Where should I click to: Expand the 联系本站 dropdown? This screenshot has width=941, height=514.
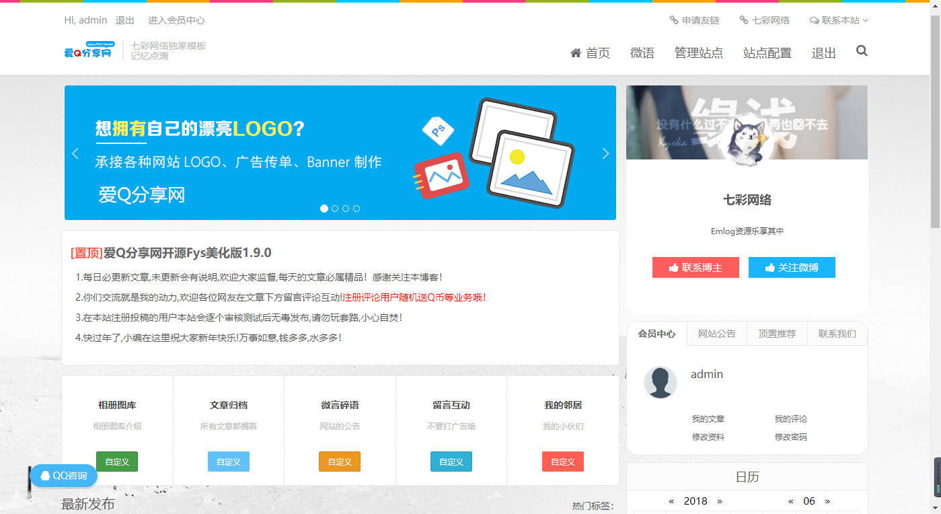[x=838, y=20]
